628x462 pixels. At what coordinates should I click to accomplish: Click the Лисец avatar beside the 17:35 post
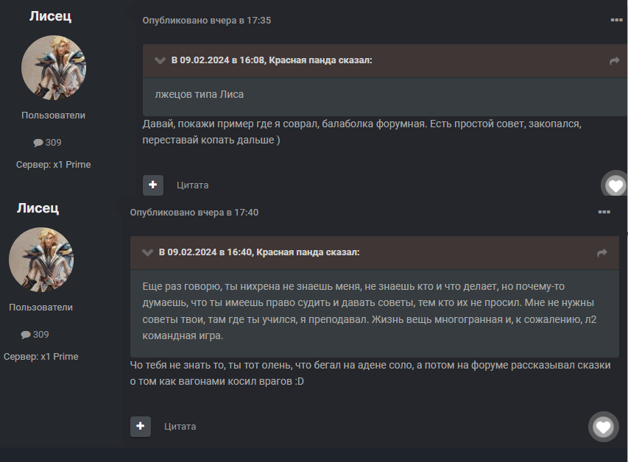tap(54, 68)
